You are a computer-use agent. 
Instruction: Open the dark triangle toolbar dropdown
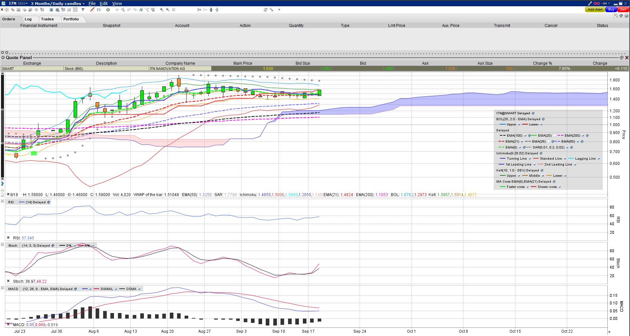click(83, 10)
